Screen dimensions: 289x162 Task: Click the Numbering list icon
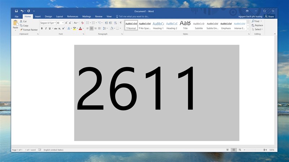(x=94, y=23)
